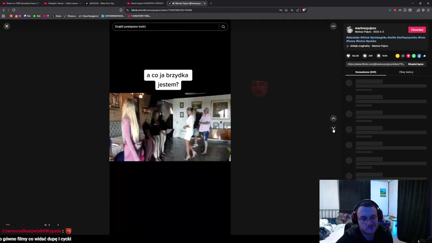Click the playing TikTok video frame

(x=170, y=127)
